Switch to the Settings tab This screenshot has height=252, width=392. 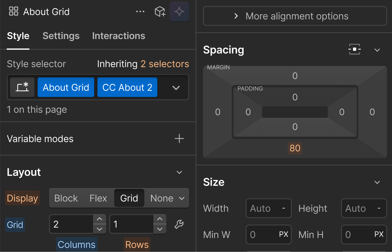pyautogui.click(x=61, y=36)
